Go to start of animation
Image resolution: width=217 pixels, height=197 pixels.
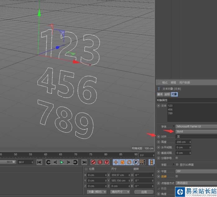tap(39, 162)
